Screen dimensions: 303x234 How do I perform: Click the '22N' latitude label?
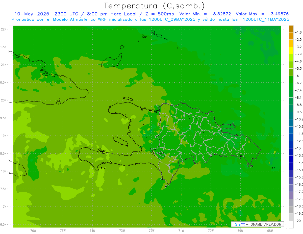coord(4,29)
